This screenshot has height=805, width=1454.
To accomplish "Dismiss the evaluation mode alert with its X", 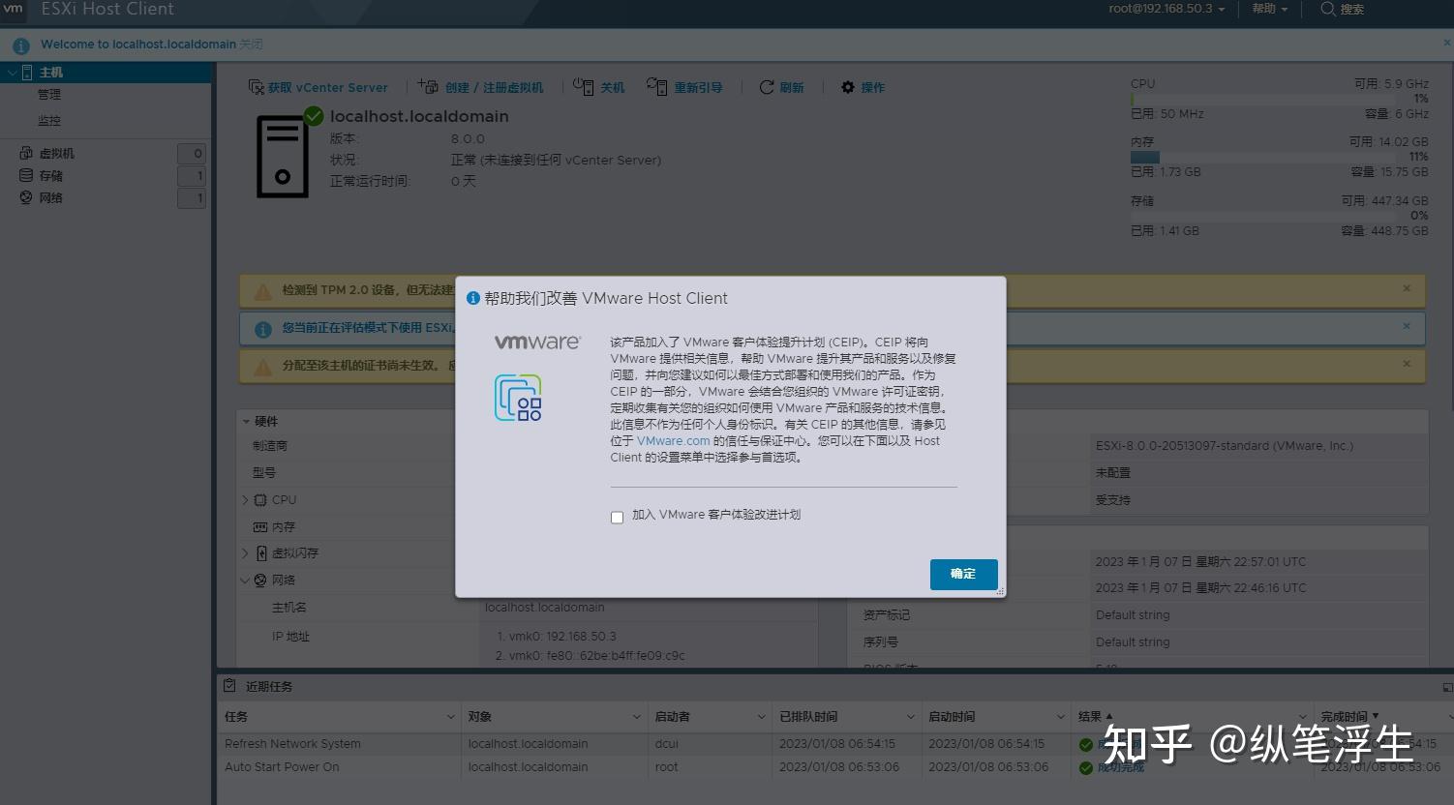I will (1407, 326).
